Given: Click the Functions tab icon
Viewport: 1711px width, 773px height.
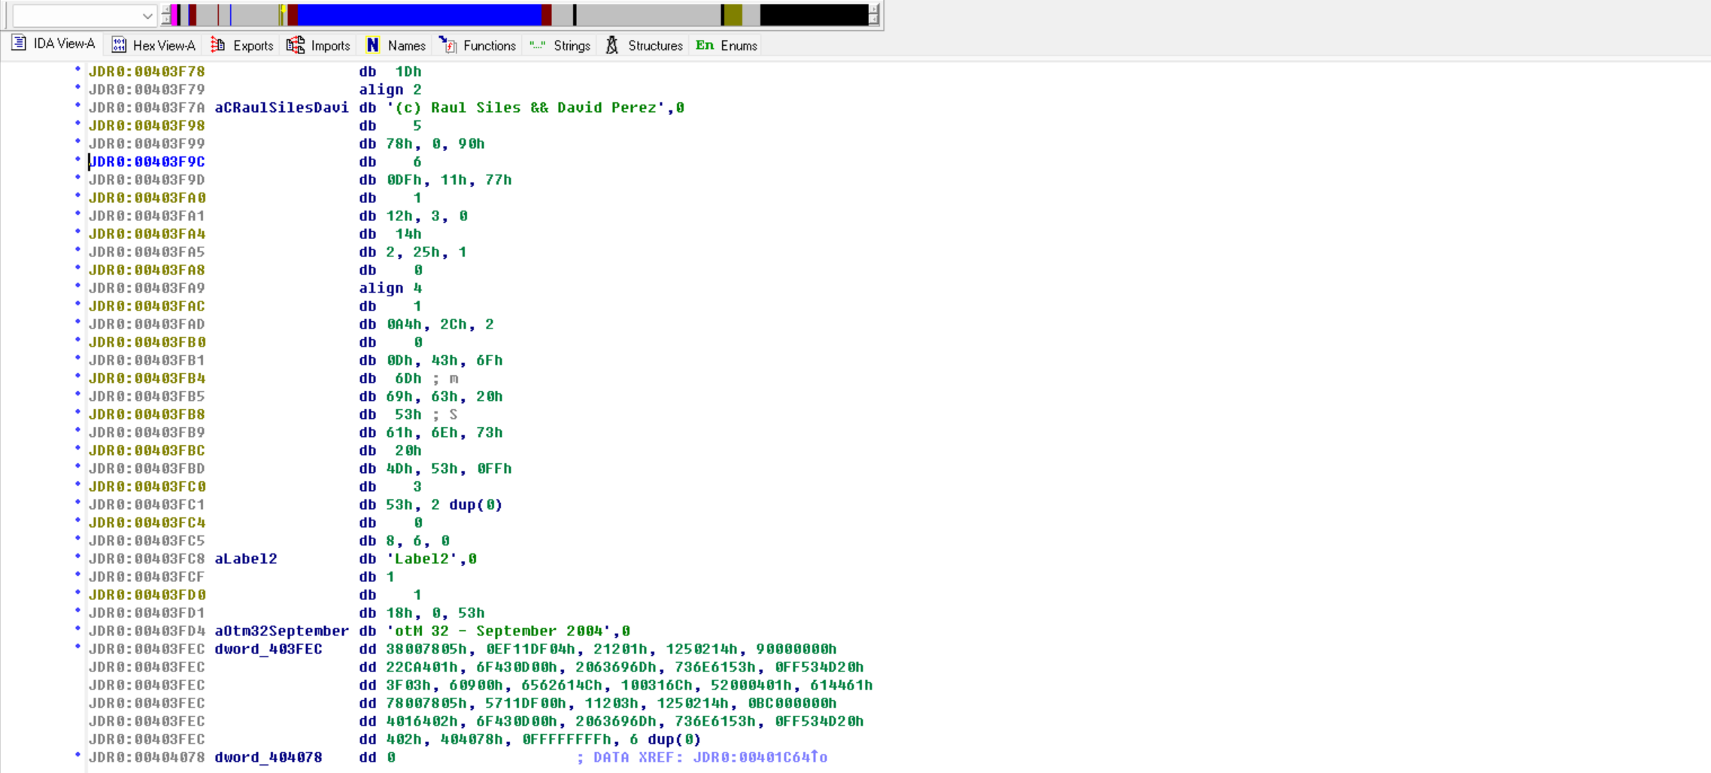Looking at the screenshot, I should 447,45.
